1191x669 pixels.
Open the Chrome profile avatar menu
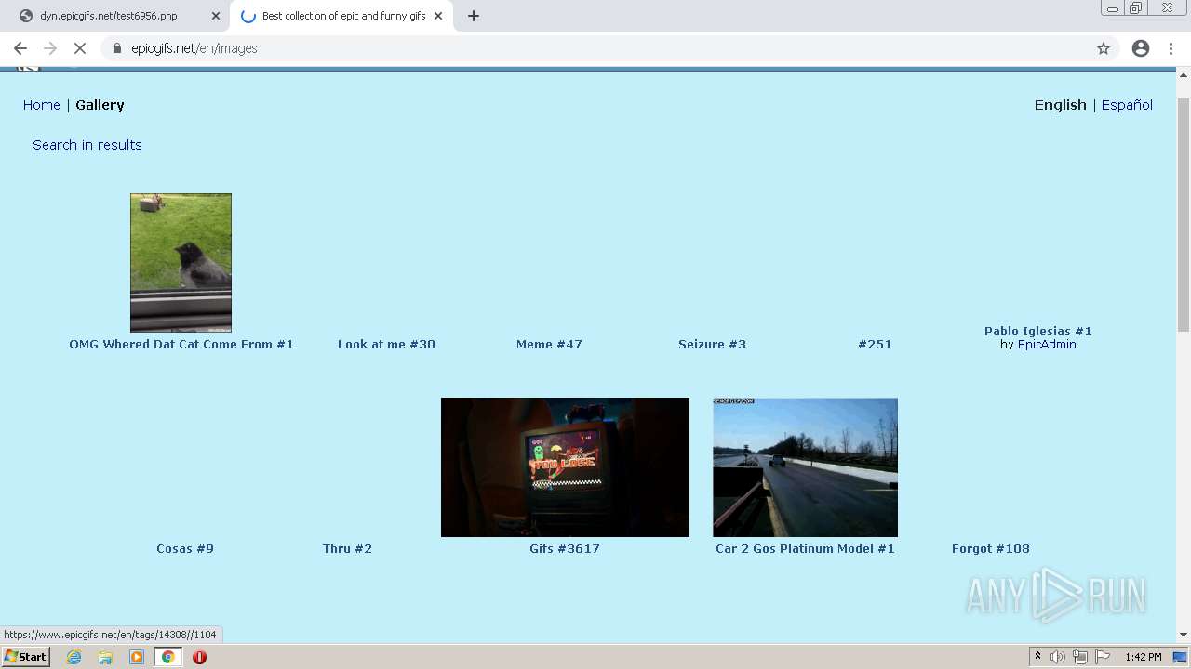click(1141, 48)
